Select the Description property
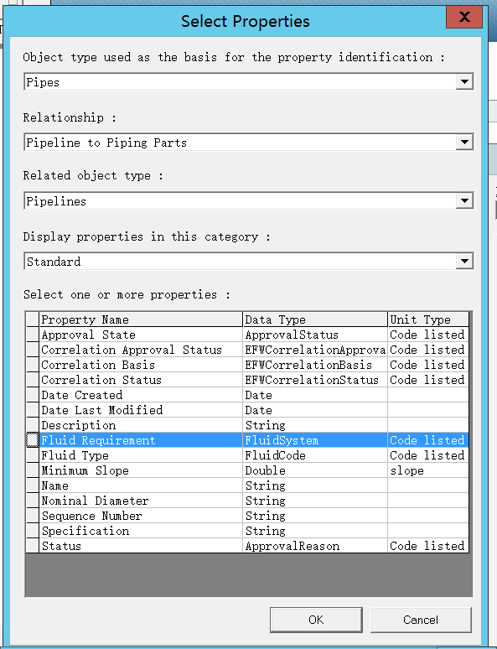 click(x=141, y=425)
